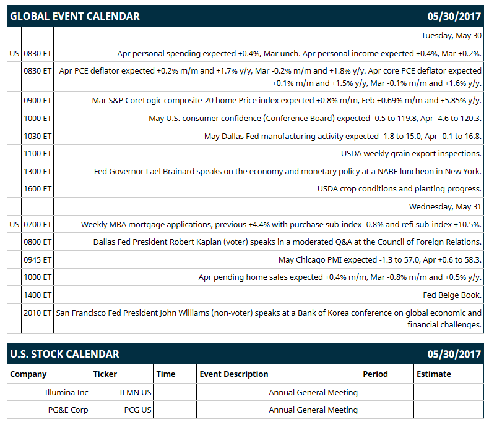Select the John Williams Bank of Korea event

269,319
